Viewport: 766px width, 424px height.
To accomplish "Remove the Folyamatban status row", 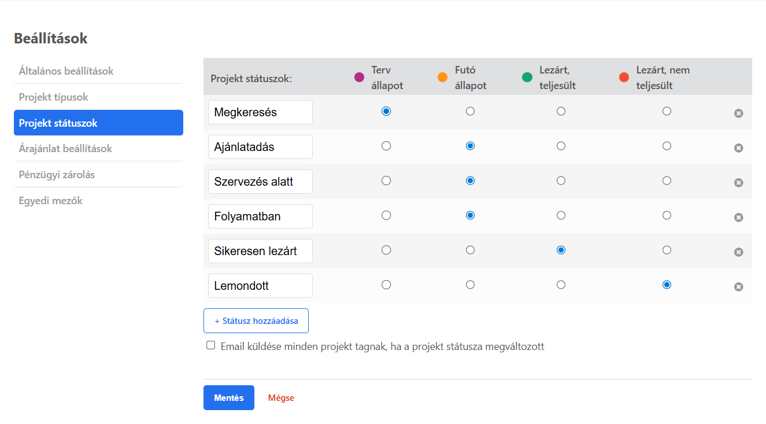I will [x=738, y=217].
